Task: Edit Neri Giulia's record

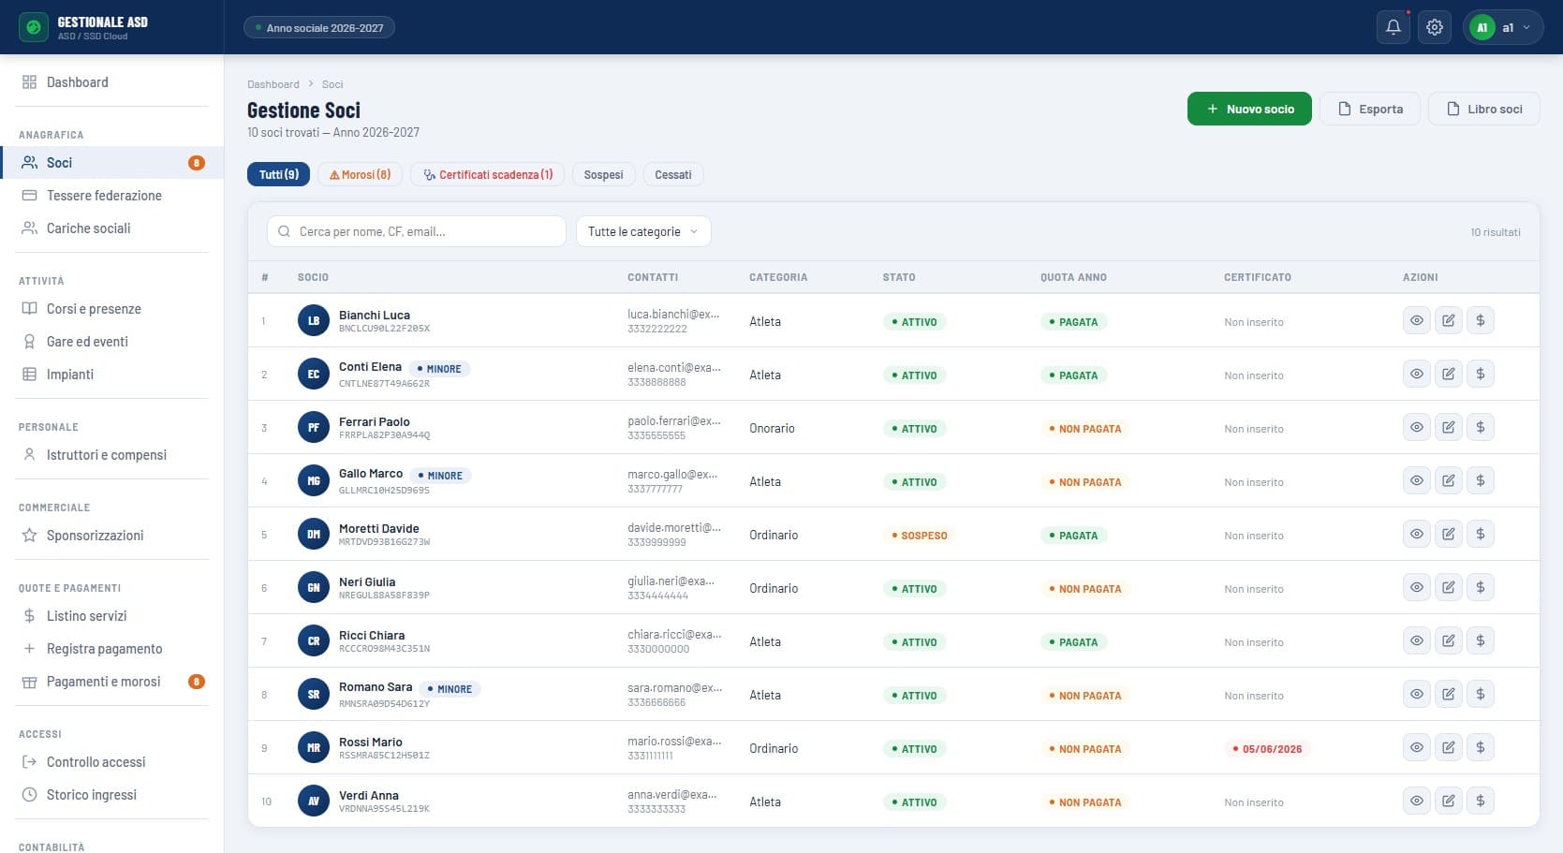Action: point(1449,587)
